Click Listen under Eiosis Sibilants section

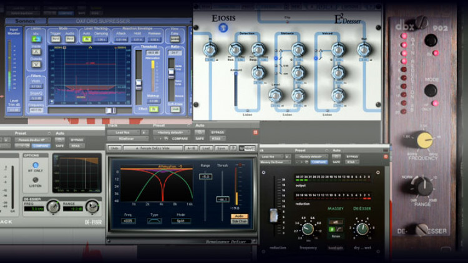(287, 115)
